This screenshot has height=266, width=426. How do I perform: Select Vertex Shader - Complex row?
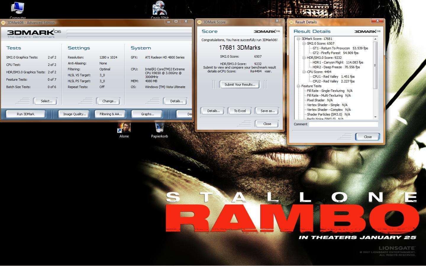pos(329,110)
